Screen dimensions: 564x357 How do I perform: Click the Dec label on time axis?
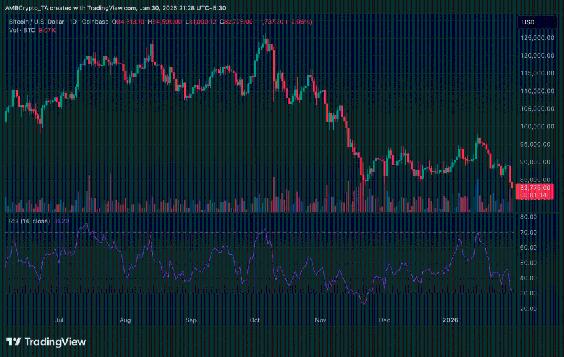[x=384, y=320]
